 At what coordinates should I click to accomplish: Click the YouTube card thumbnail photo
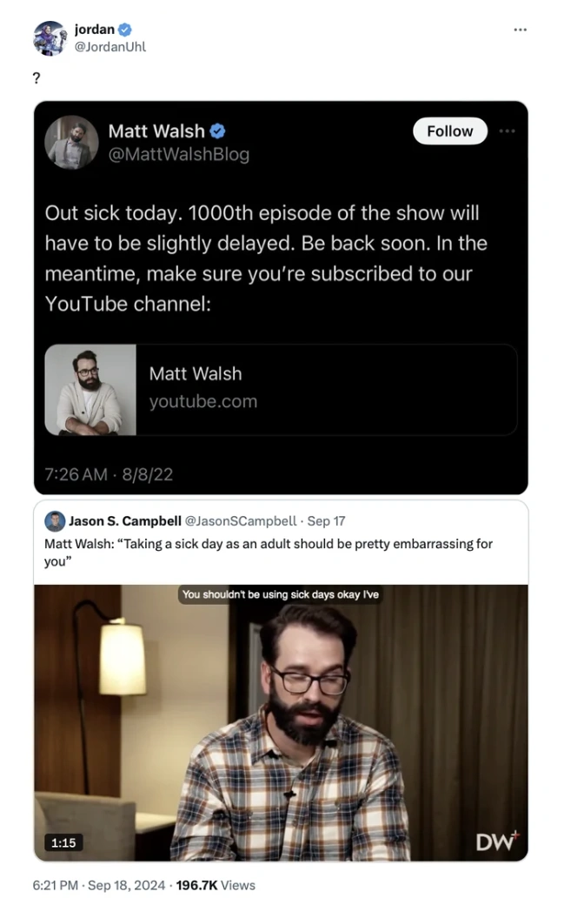[x=90, y=390]
